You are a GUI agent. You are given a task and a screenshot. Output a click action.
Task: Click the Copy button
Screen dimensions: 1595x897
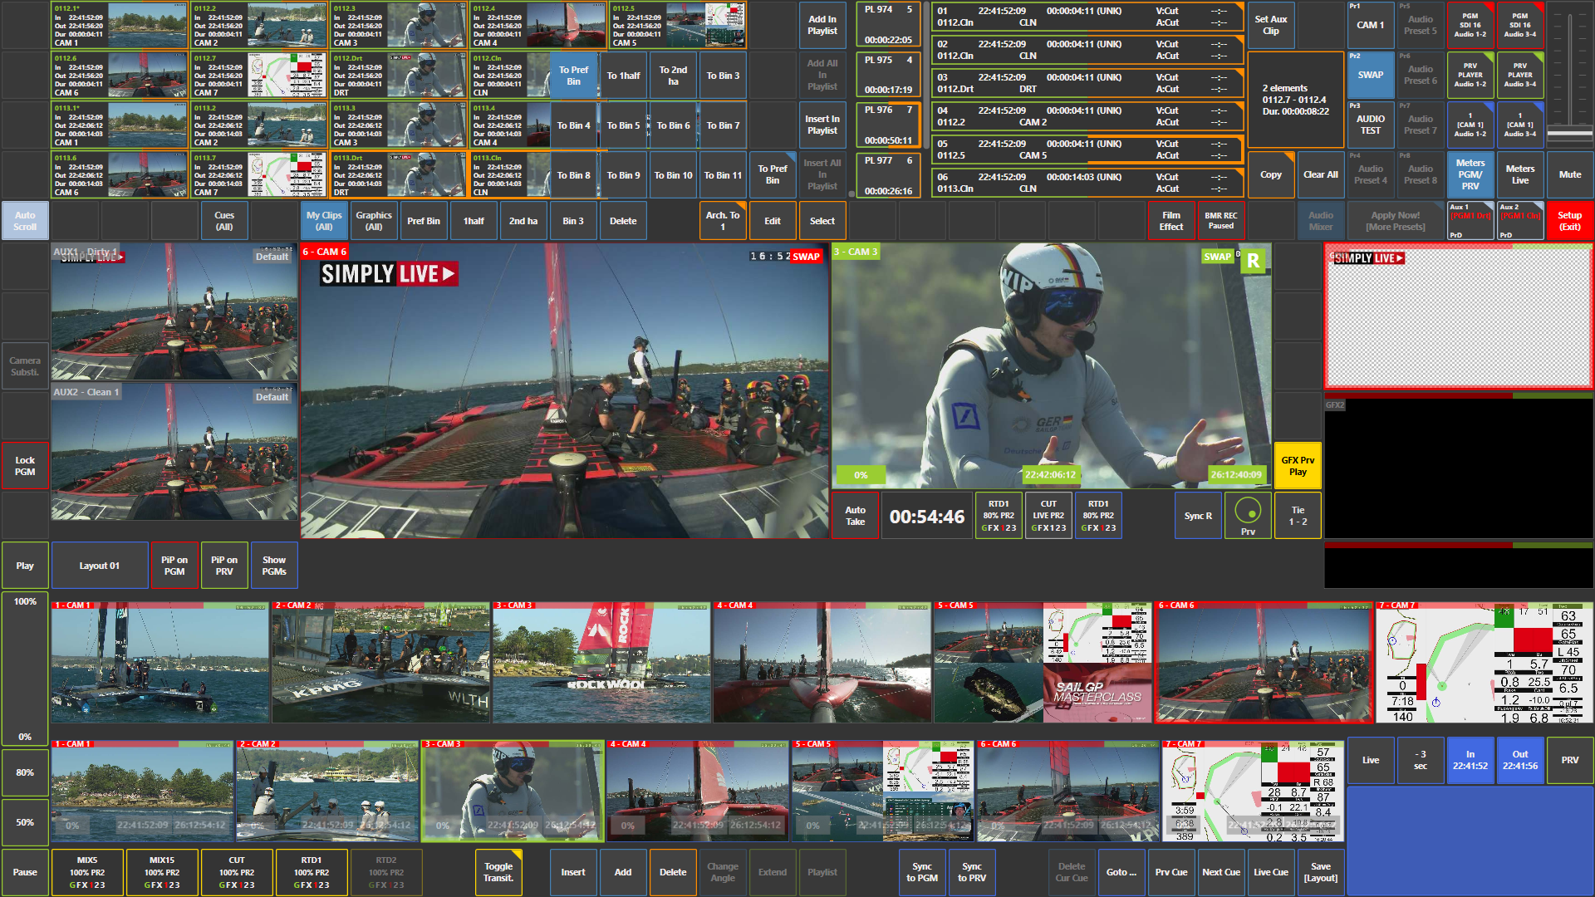(x=1271, y=174)
